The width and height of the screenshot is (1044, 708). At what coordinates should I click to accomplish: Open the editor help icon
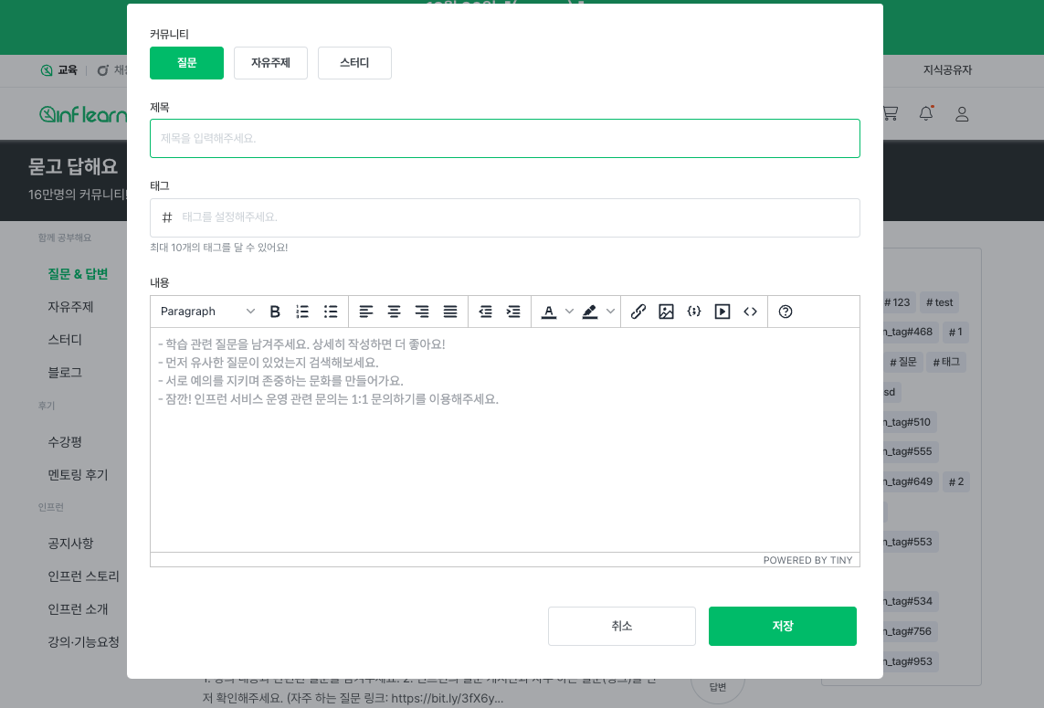785,312
